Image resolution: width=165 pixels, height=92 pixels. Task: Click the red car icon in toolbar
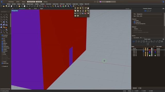click(x=45, y=6)
